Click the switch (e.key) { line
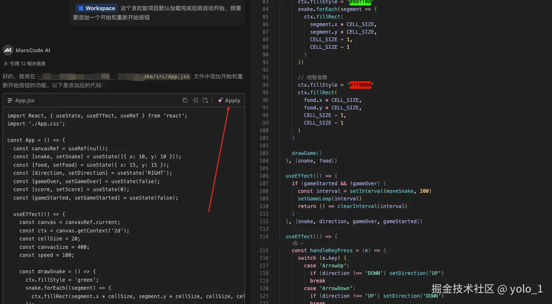Viewport: 552px width, 304px height. [322, 258]
